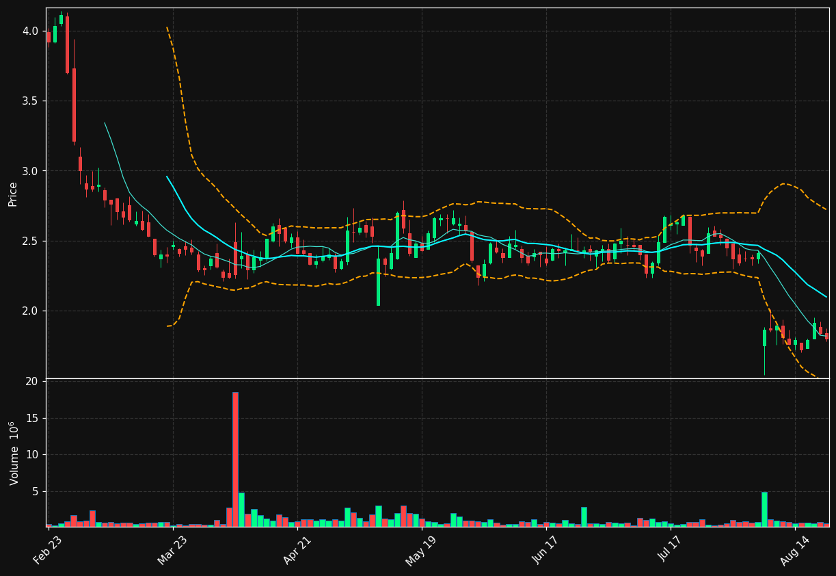The height and width of the screenshot is (576, 836).
Task: Click the "Price" axis title
Action: (x=13, y=194)
